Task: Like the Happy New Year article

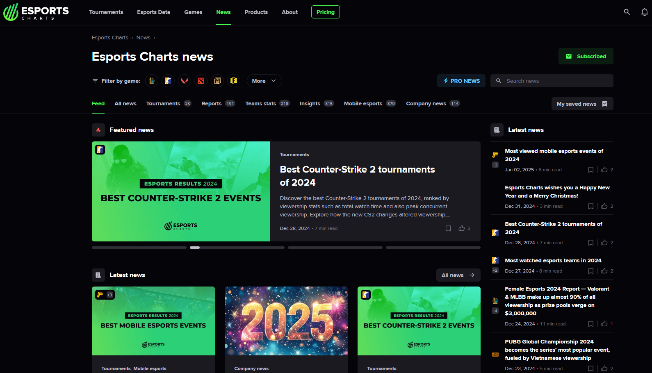Action: 604,206
